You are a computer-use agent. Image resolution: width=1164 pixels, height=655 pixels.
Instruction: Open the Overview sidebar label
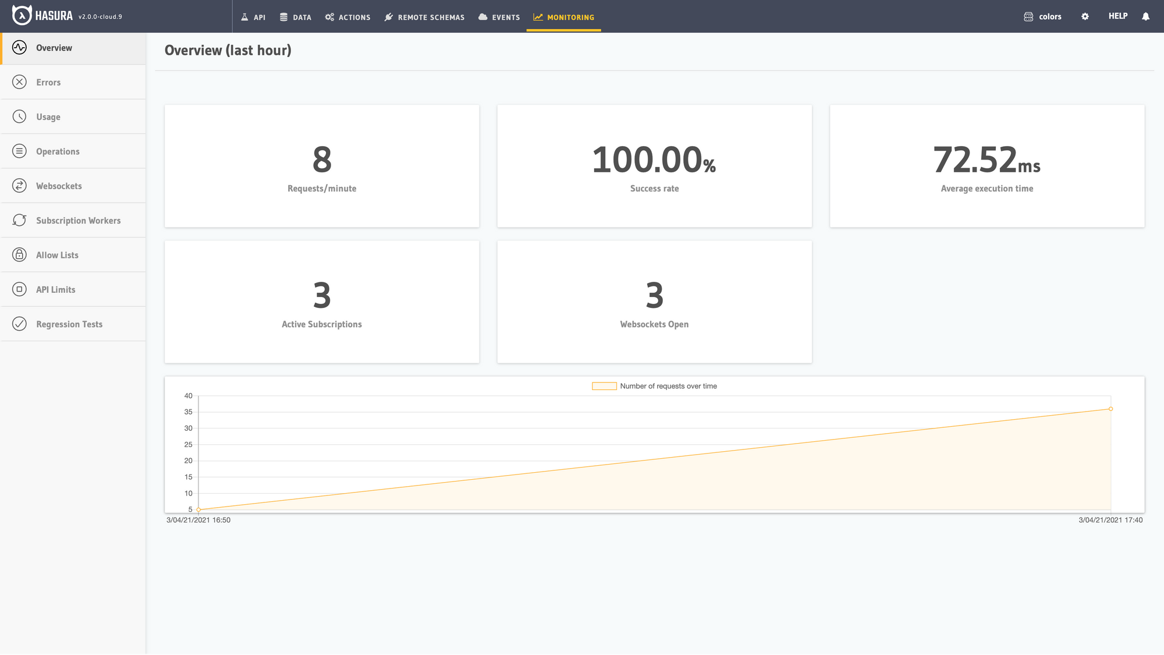pyautogui.click(x=54, y=48)
